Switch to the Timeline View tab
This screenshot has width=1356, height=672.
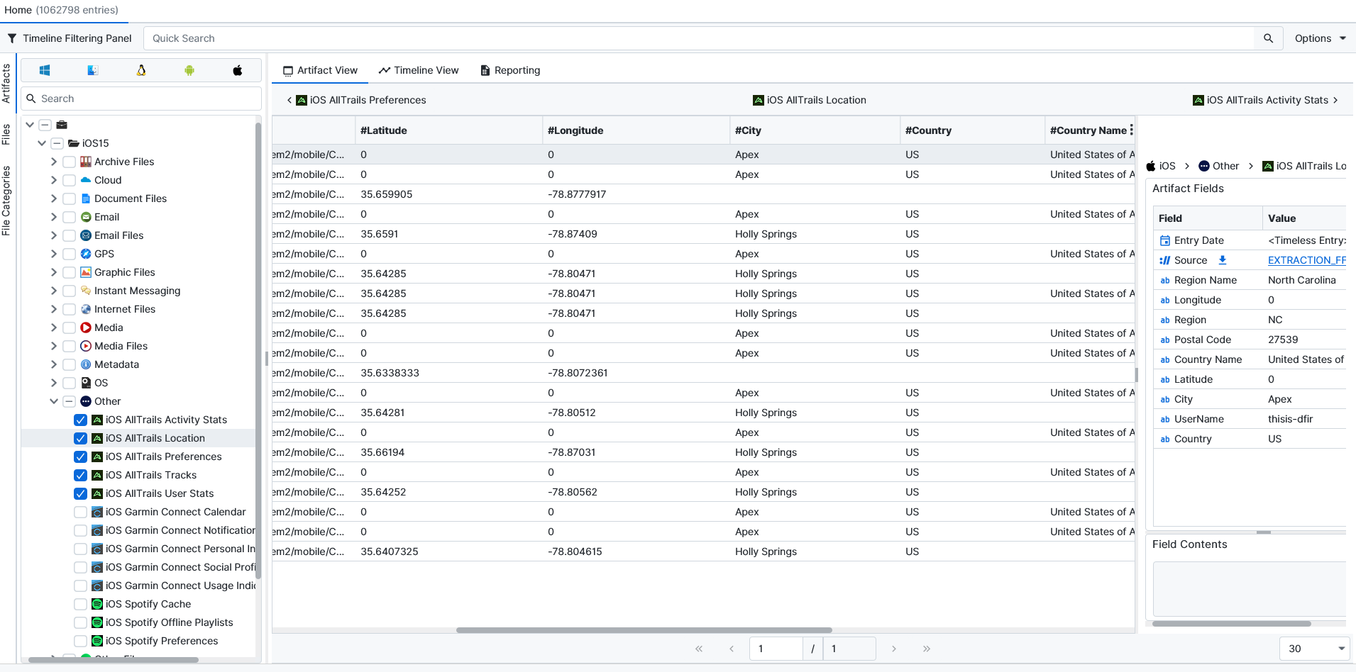click(x=419, y=70)
